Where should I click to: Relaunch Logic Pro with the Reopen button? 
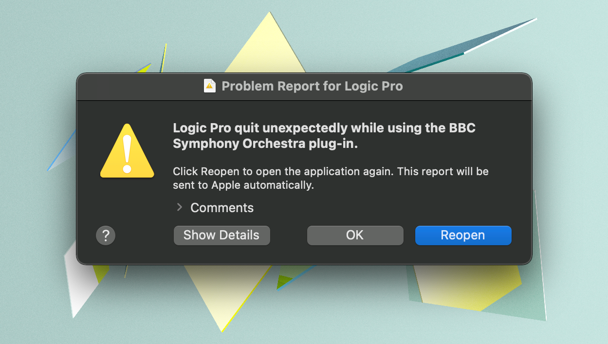(x=463, y=235)
